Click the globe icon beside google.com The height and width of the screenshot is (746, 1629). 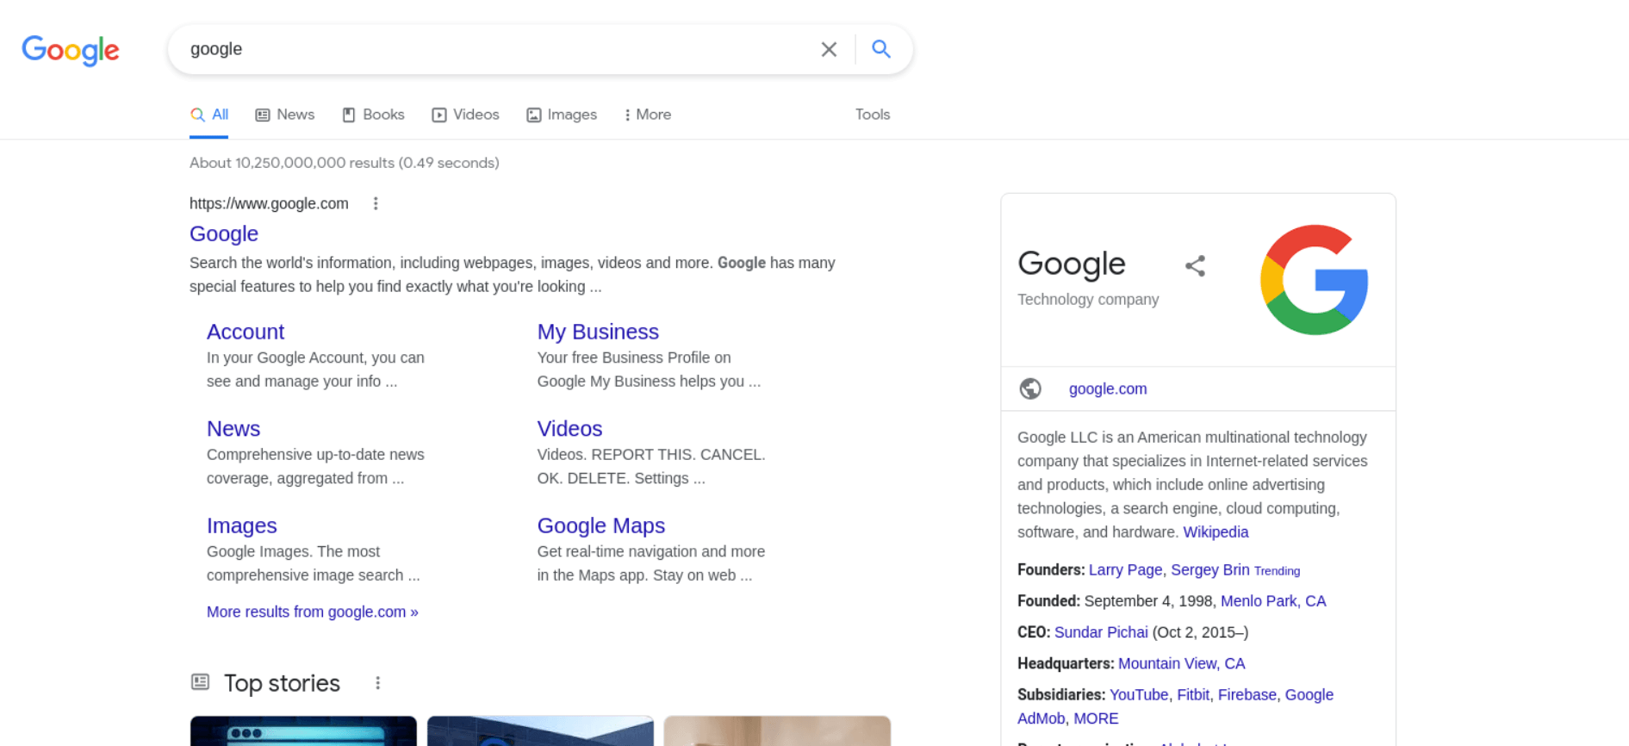1030,389
